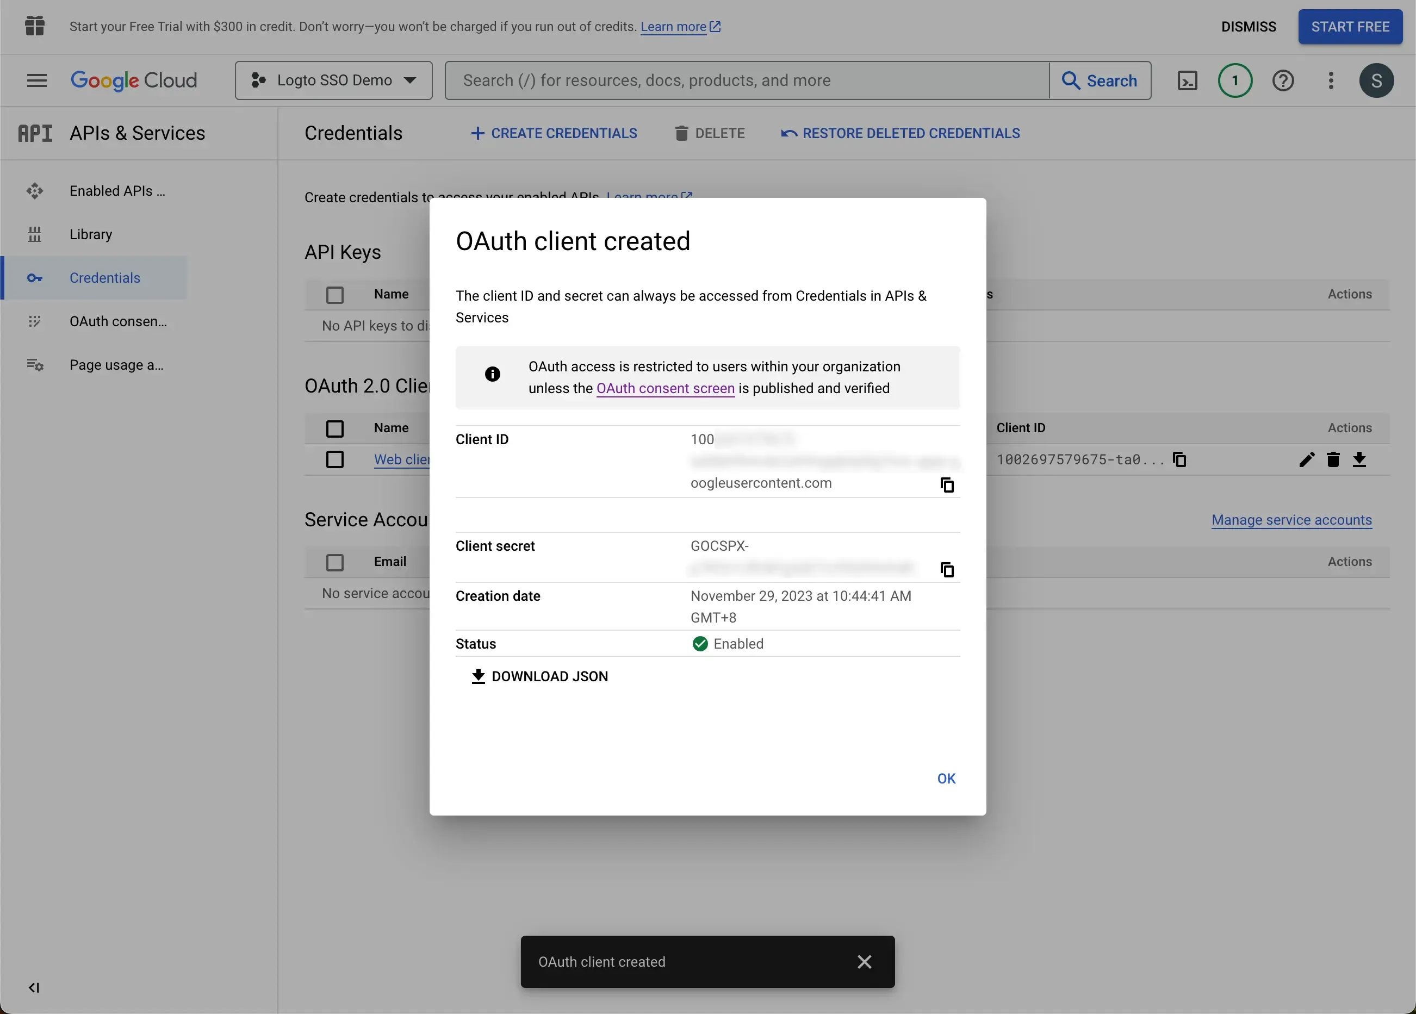Click the OAuth consent screen link

pyautogui.click(x=665, y=389)
